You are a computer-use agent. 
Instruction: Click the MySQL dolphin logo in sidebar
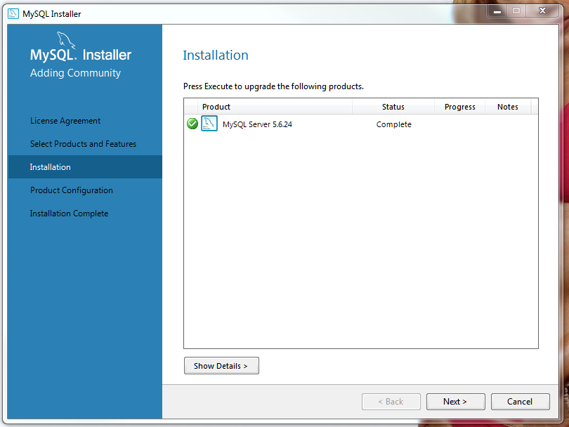click(x=66, y=40)
